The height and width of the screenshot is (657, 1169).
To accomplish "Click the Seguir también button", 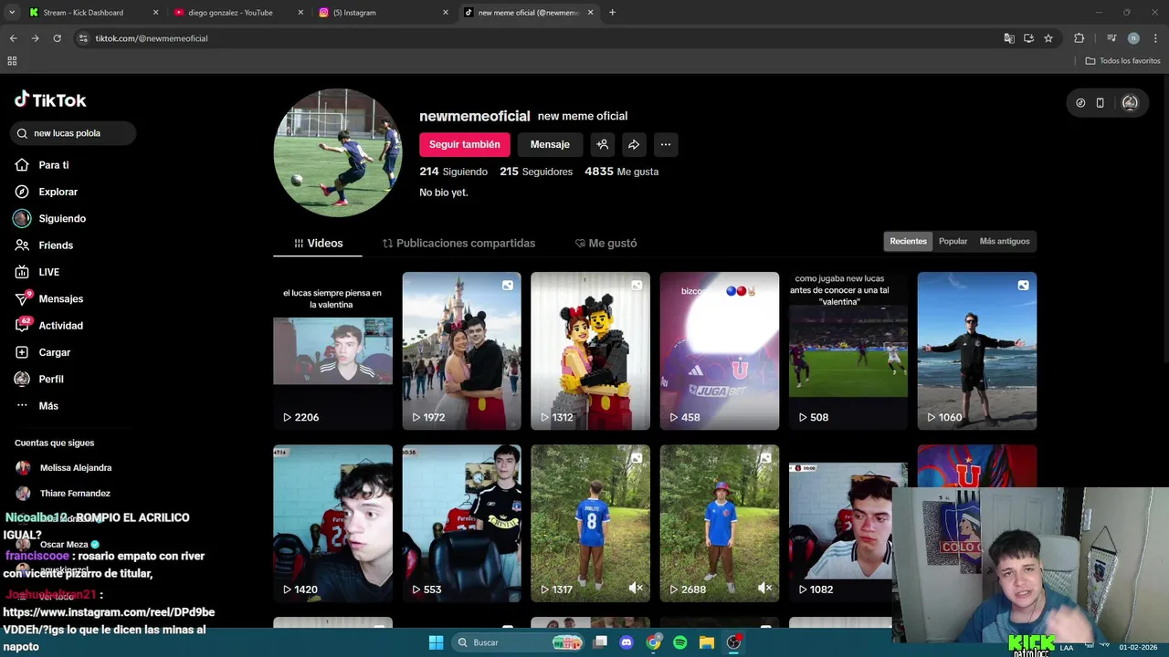I will click(464, 144).
